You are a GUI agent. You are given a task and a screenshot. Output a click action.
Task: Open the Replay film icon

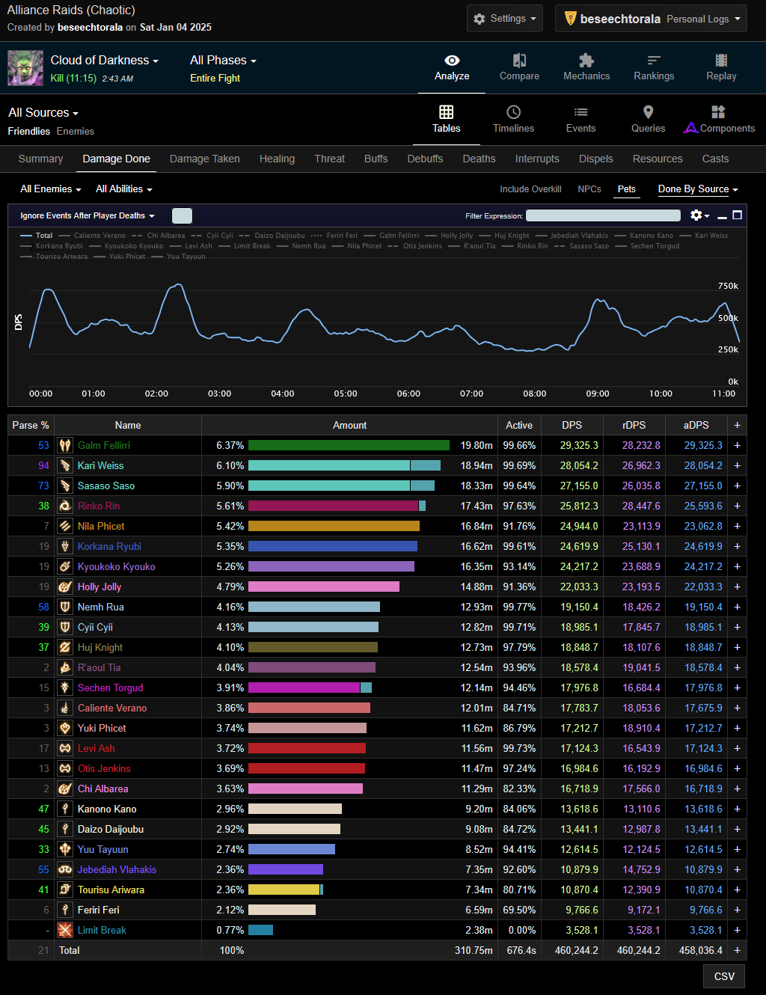[x=721, y=61]
